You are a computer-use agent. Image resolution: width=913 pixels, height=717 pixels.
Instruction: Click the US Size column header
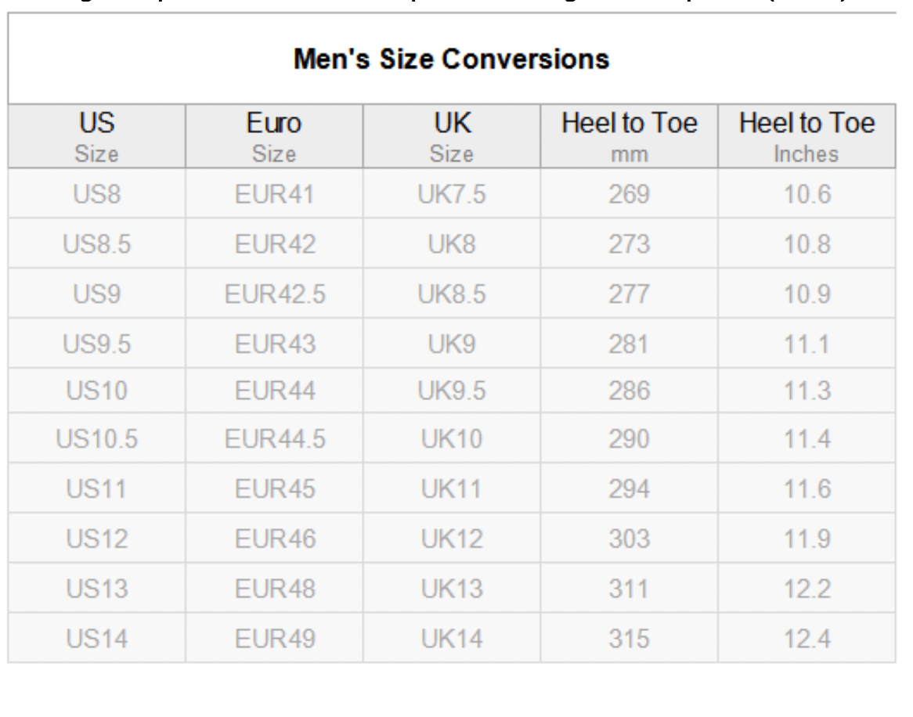tap(96, 137)
